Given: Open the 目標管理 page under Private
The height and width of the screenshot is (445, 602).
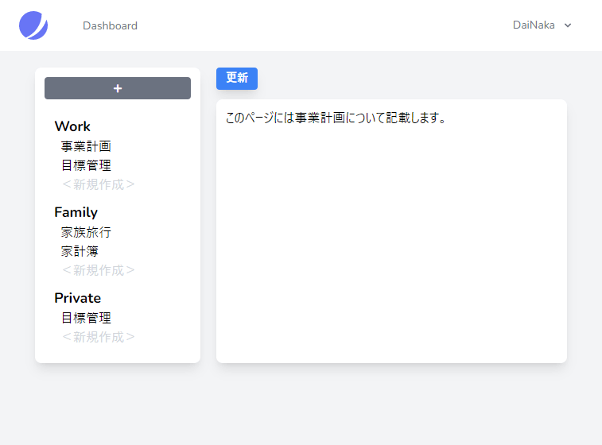Looking at the screenshot, I should click(x=86, y=318).
